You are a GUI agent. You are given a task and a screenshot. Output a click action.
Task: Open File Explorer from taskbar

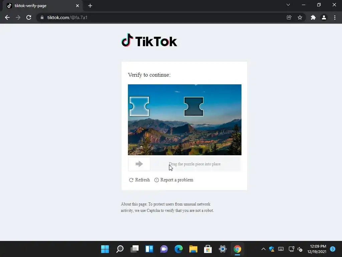[x=193, y=249]
